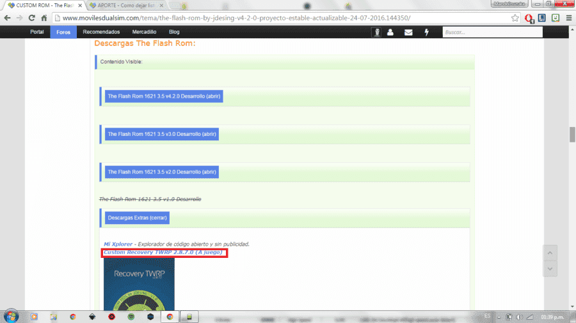Click the Descargas The Flash Rom heading
The image size is (576, 323).
tap(145, 43)
